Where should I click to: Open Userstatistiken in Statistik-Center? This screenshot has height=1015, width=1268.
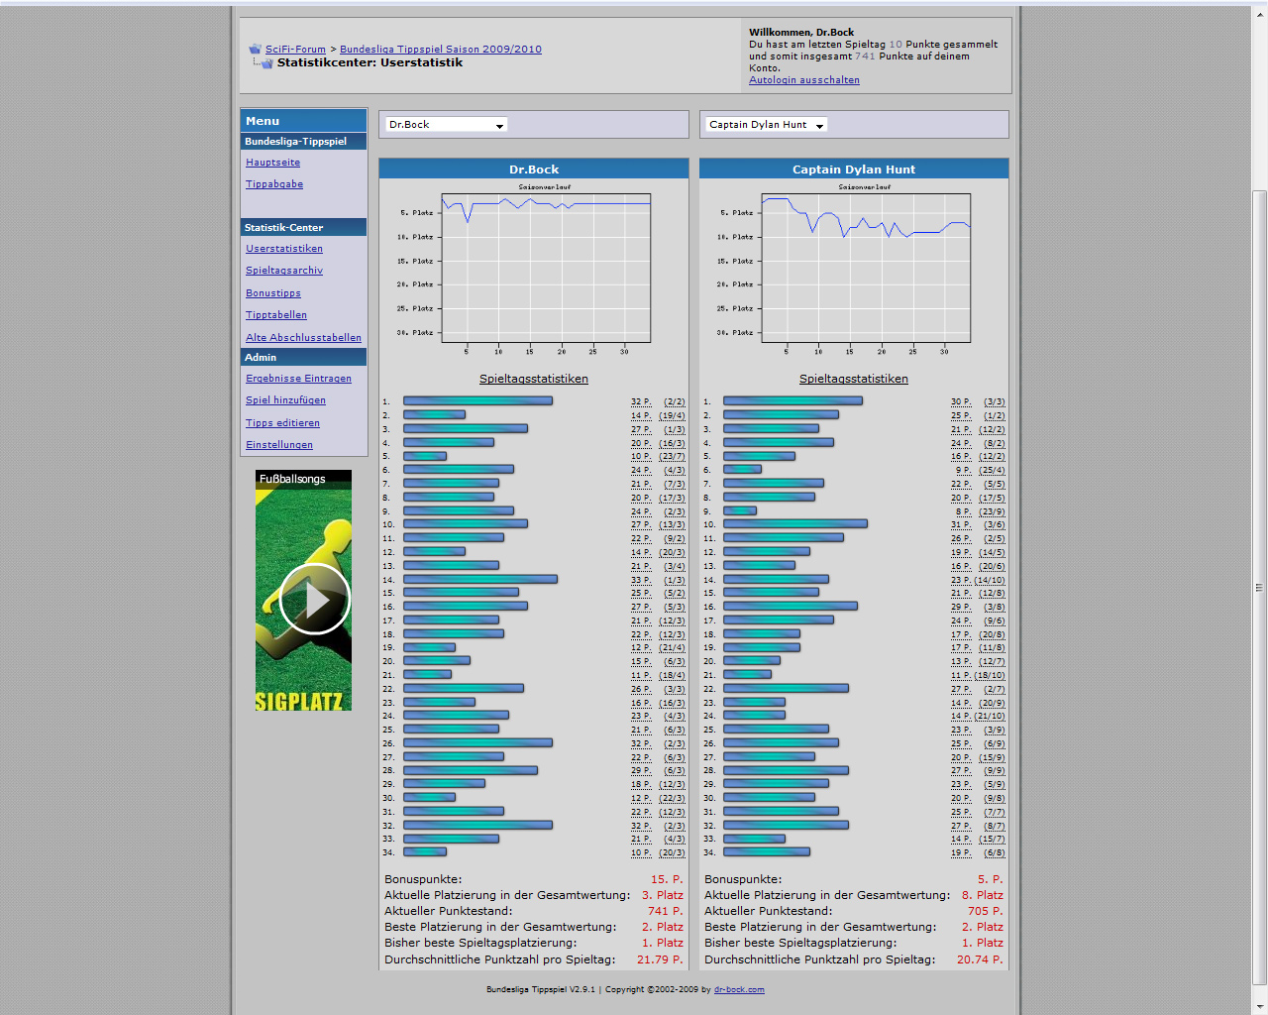pos(284,249)
